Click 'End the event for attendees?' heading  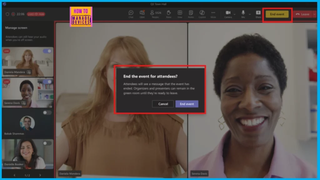[x=150, y=76]
